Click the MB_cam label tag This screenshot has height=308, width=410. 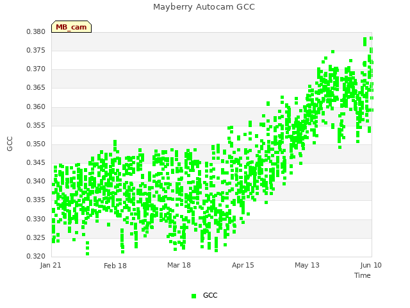(x=71, y=27)
